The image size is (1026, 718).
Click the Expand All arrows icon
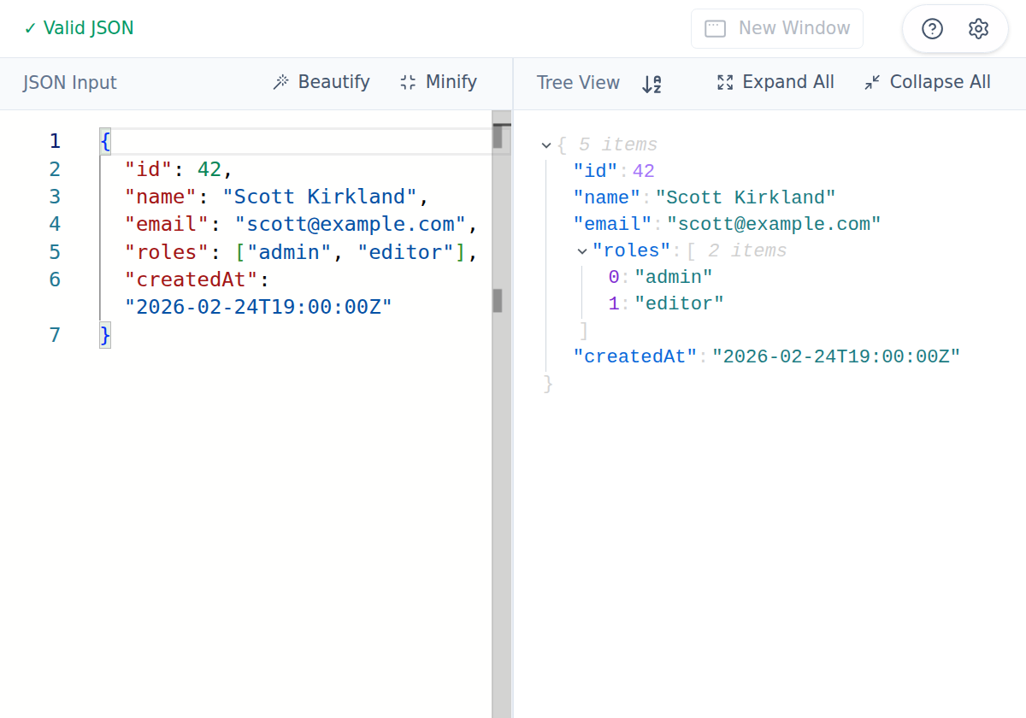725,82
